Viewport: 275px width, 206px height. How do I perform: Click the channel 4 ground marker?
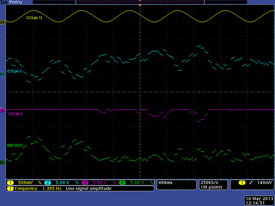3,162
